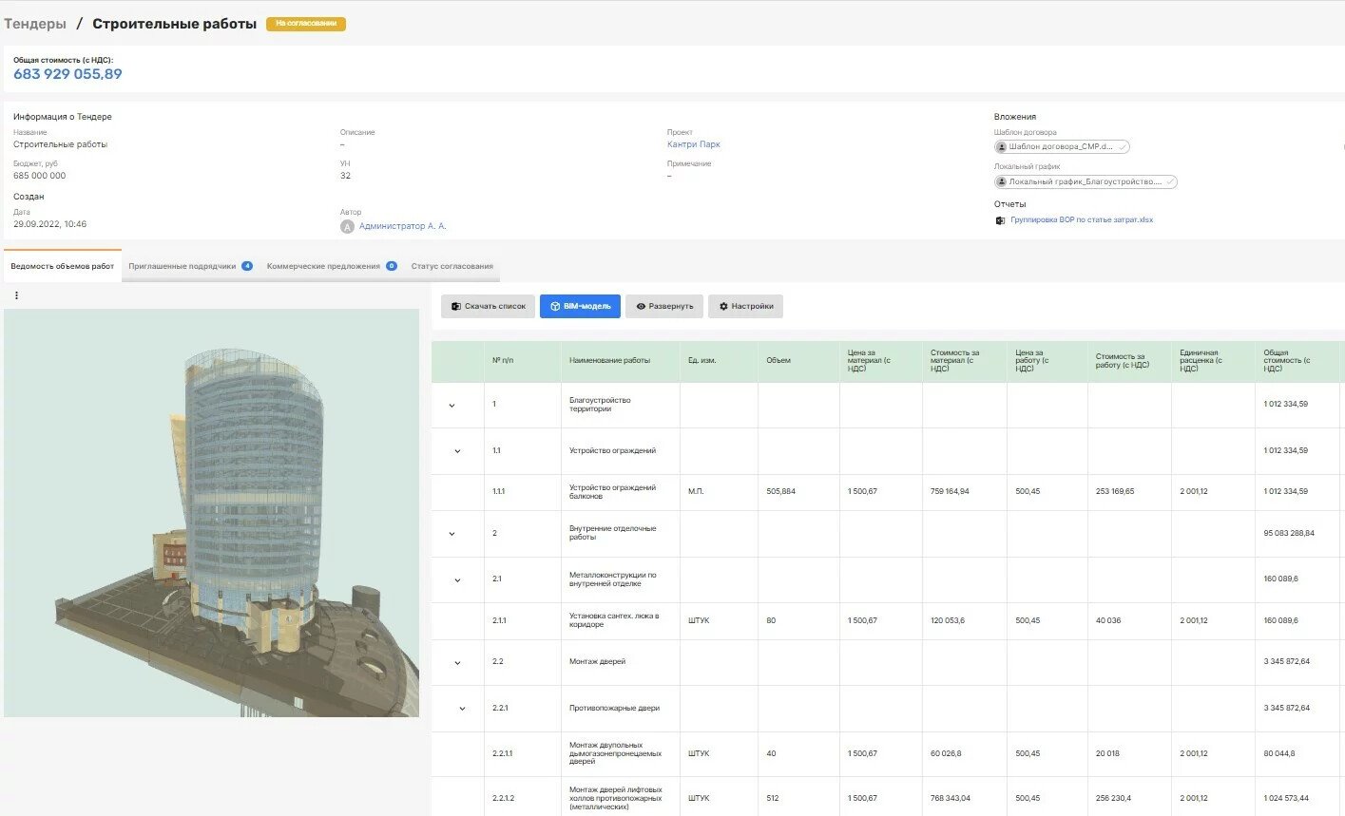
Task: Switch to the Статус согласования tab
Action: tap(452, 266)
